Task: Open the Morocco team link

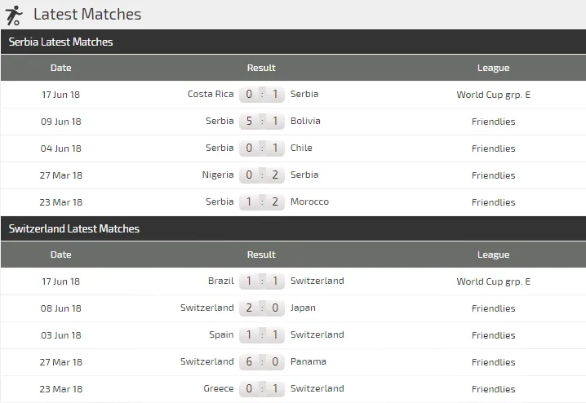Action: (309, 201)
